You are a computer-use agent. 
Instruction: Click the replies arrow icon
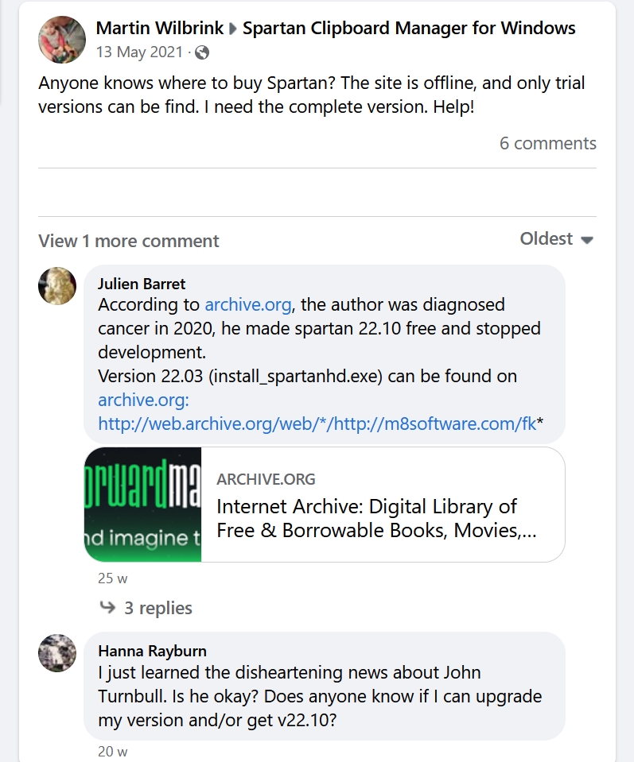coord(107,608)
